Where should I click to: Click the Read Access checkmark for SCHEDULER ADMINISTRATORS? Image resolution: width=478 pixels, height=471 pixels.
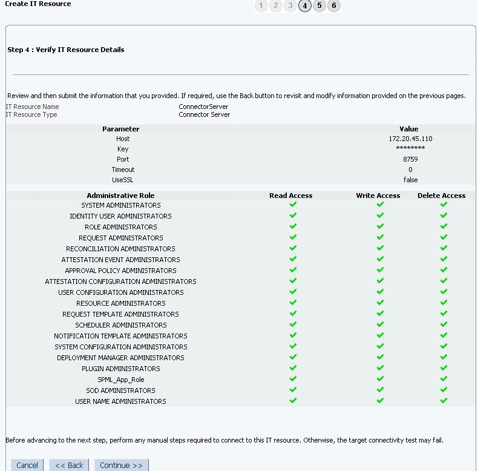click(x=293, y=324)
